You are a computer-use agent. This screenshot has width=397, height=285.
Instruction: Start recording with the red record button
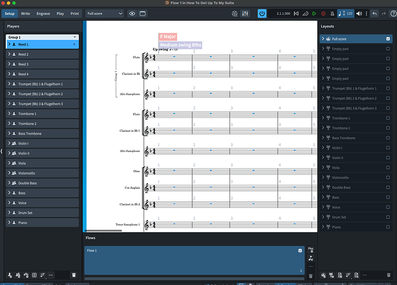tap(323, 14)
